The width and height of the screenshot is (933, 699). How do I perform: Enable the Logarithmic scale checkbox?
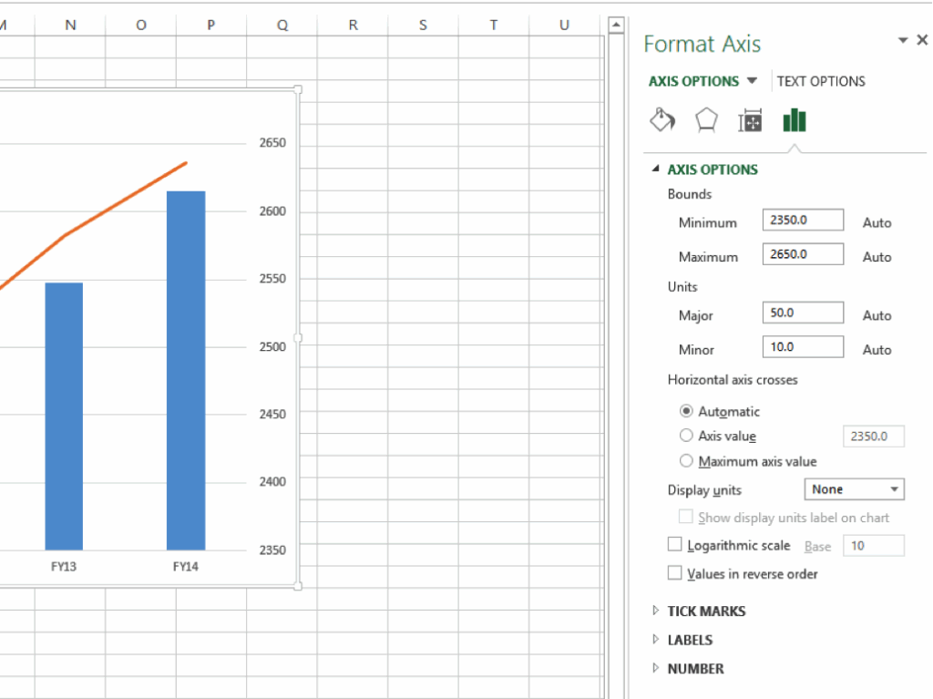pos(675,545)
